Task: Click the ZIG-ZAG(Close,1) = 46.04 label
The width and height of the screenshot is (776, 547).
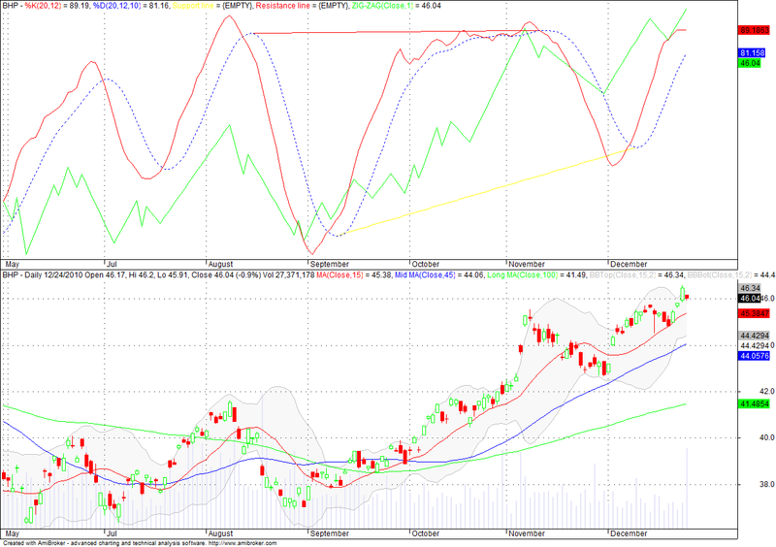Action: pyautogui.click(x=396, y=6)
